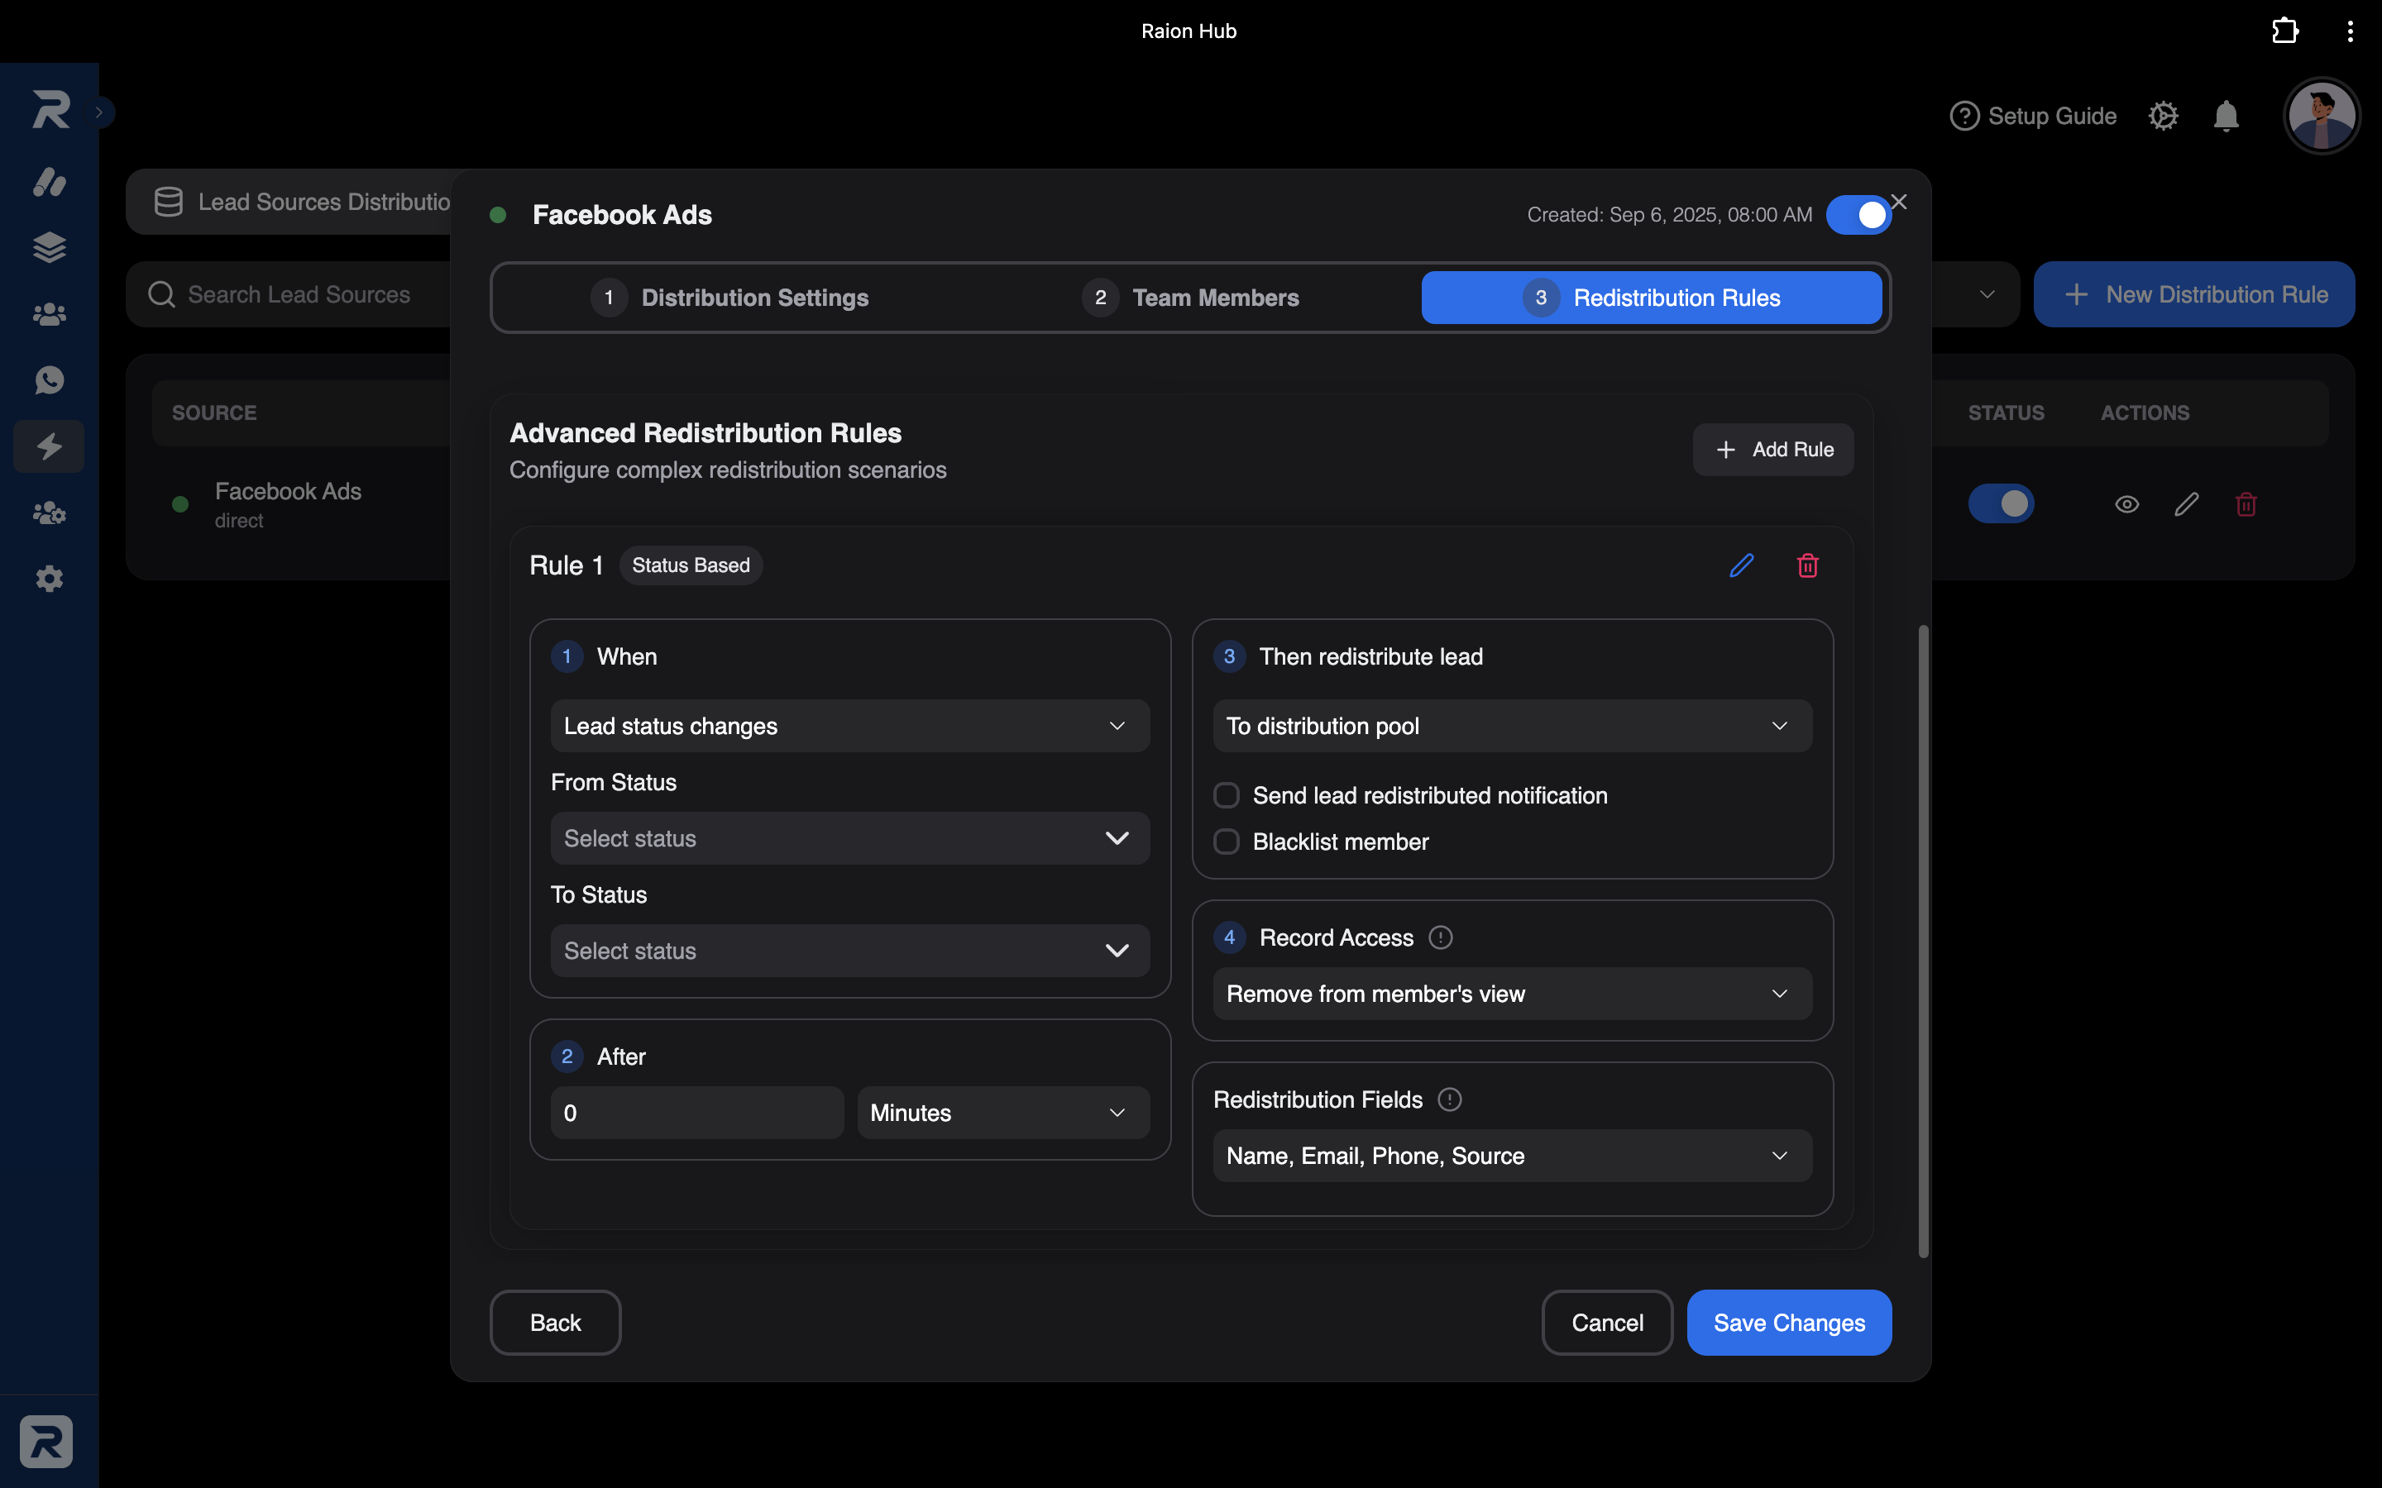Image resolution: width=2382 pixels, height=1488 pixels.
Task: Open the team members group icon in sidebar
Action: pos(50,314)
